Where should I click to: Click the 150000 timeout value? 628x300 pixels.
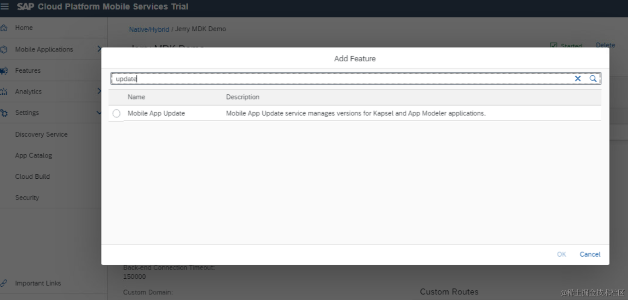pyautogui.click(x=134, y=277)
